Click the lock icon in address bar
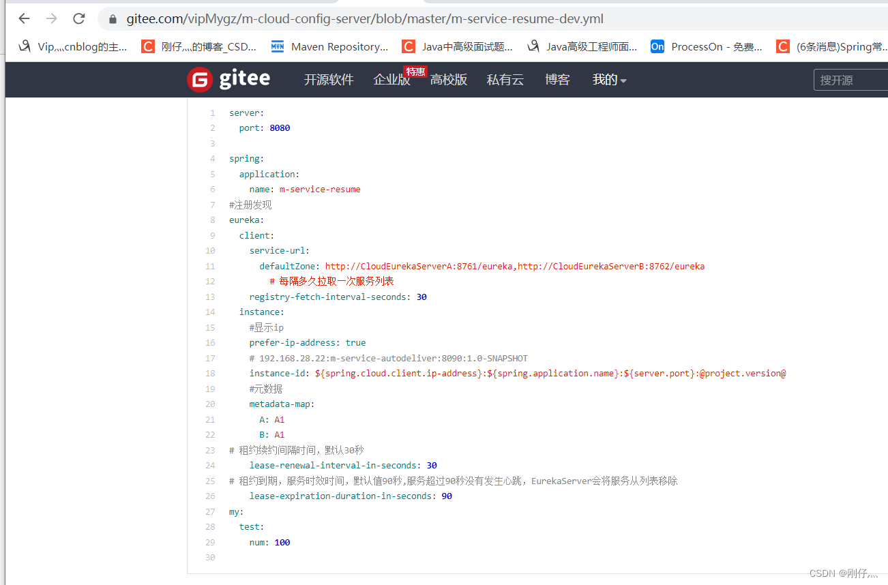888x585 pixels. 113,19
